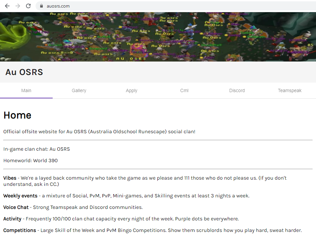Click 'In-game clan chat: Au OSRS' line
This screenshot has width=316, height=252.
coord(37,149)
